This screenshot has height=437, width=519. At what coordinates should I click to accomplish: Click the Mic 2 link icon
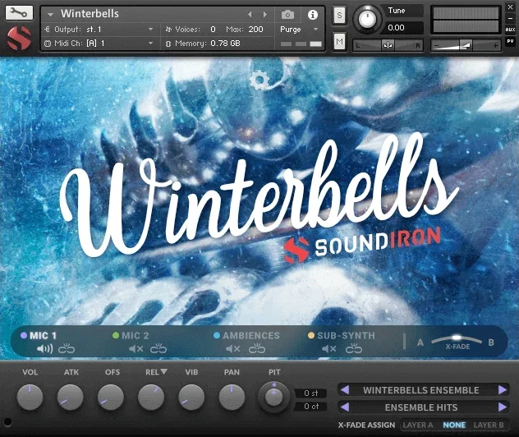158,348
